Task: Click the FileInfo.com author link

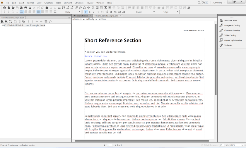Action: click(x=101, y=56)
